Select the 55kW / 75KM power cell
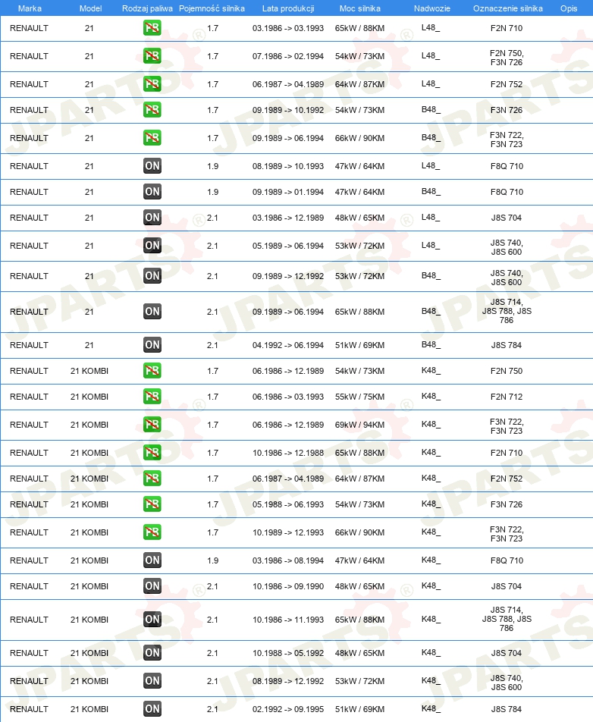Image resolution: width=593 pixels, height=722 pixels. [x=359, y=397]
